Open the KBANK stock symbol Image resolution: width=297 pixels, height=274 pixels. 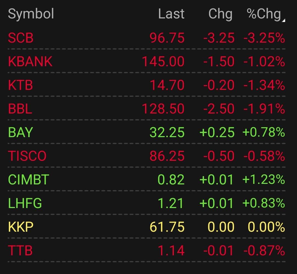30,62
